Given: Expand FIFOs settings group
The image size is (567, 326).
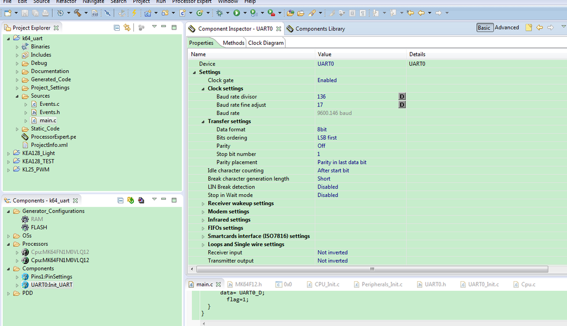Looking at the screenshot, I should tap(203, 228).
